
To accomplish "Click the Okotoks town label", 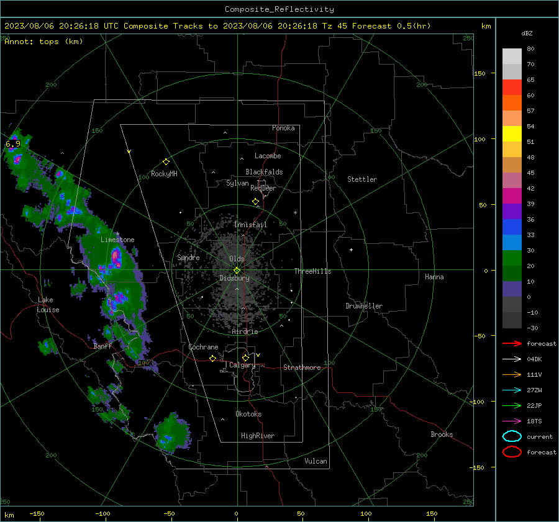I will pos(248,414).
